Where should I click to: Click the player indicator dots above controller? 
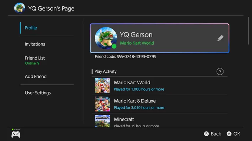16,130
